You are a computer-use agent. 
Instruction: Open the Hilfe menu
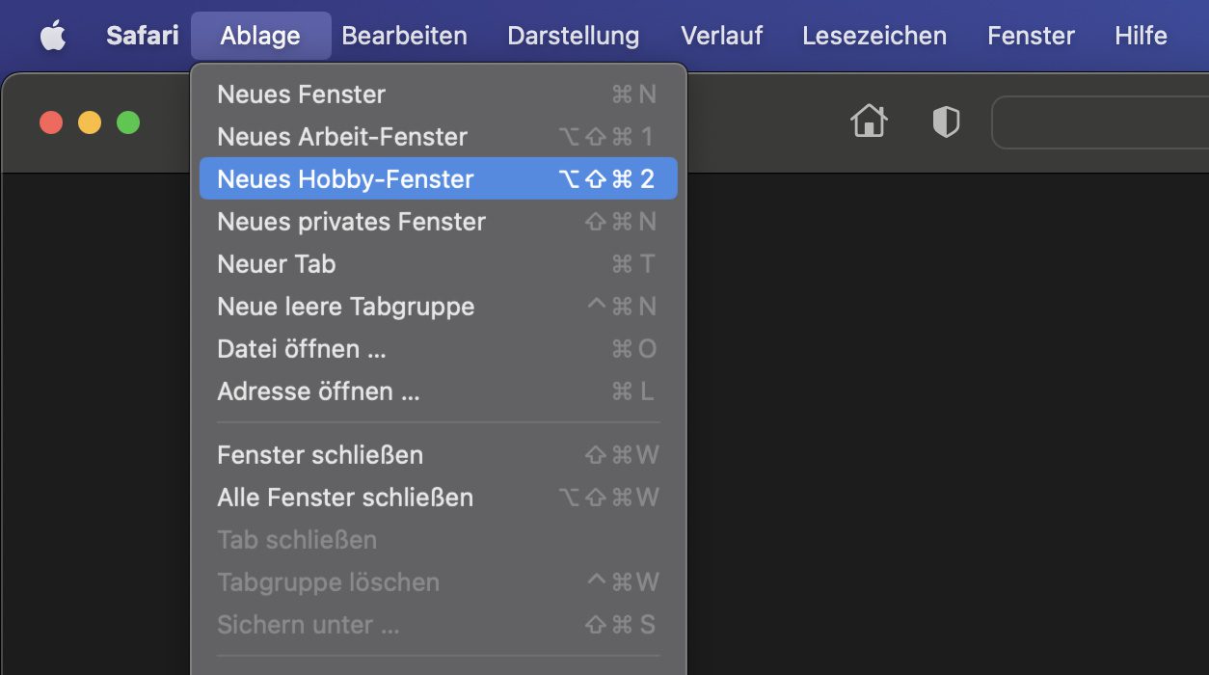1141,36
